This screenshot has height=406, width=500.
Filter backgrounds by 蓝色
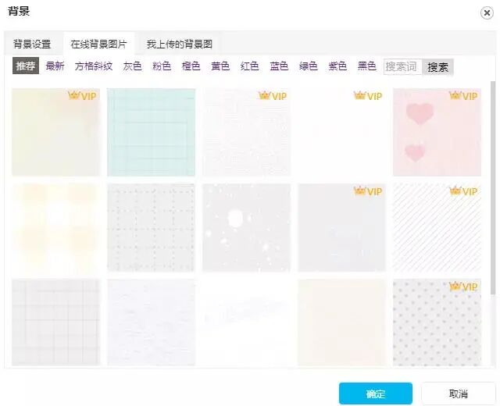(279, 66)
